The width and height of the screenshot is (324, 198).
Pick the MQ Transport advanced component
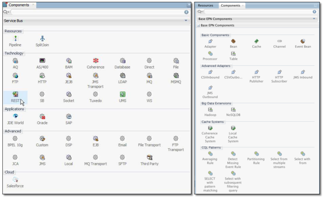coord(95,157)
